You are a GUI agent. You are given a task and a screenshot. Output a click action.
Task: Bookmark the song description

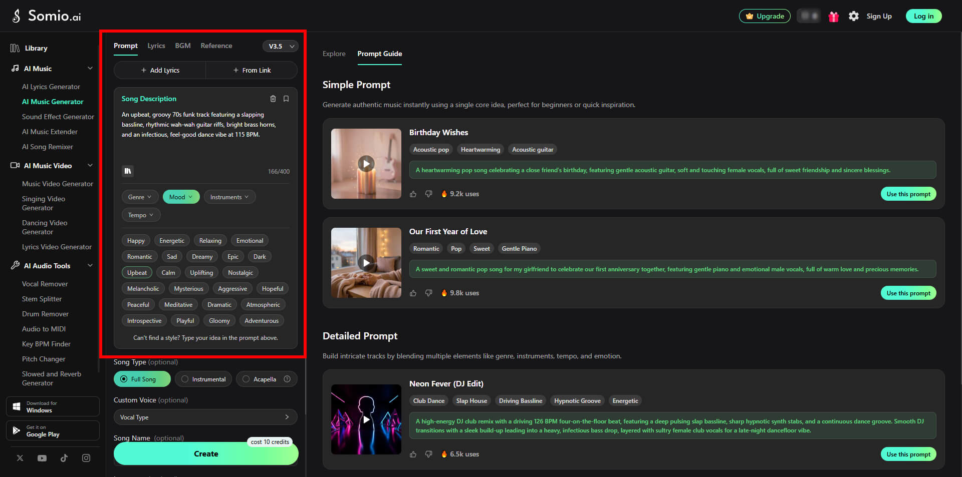coord(286,99)
